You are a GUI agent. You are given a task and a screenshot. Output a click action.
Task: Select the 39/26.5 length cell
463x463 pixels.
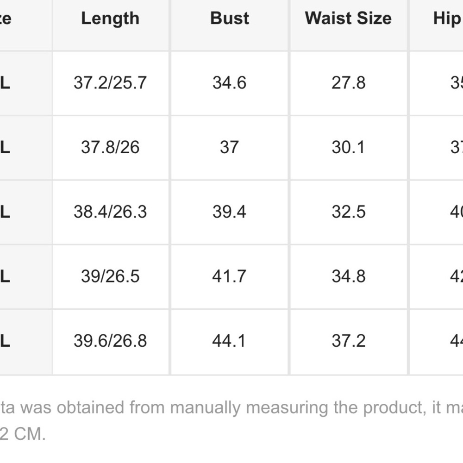[110, 276]
